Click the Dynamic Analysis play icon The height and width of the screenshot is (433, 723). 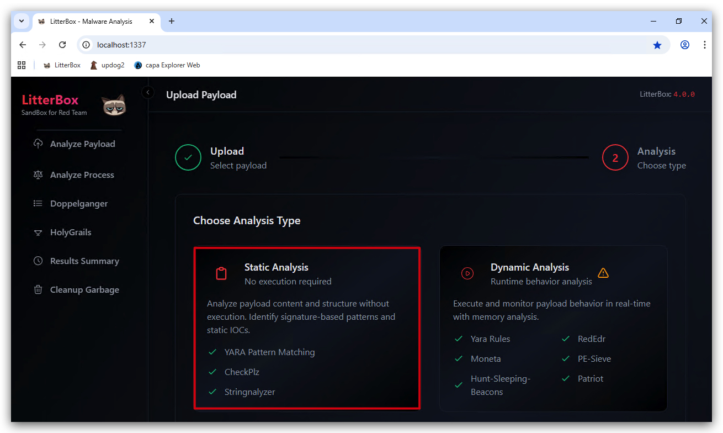point(467,273)
